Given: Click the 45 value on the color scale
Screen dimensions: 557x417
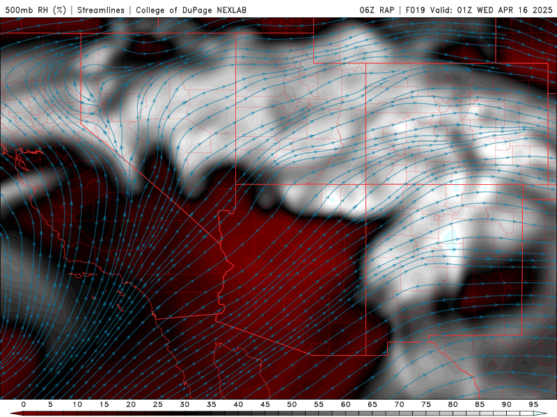Looking at the screenshot, I should pyautogui.click(x=265, y=404).
